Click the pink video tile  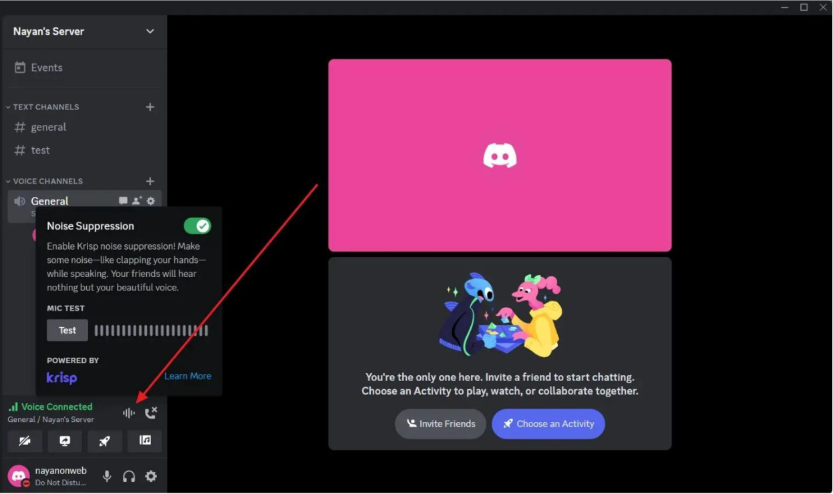(x=500, y=156)
